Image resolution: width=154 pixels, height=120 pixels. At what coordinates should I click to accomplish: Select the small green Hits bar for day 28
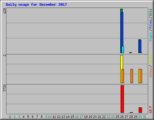(131, 52)
